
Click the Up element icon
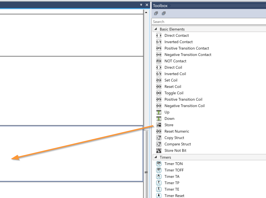158,112
